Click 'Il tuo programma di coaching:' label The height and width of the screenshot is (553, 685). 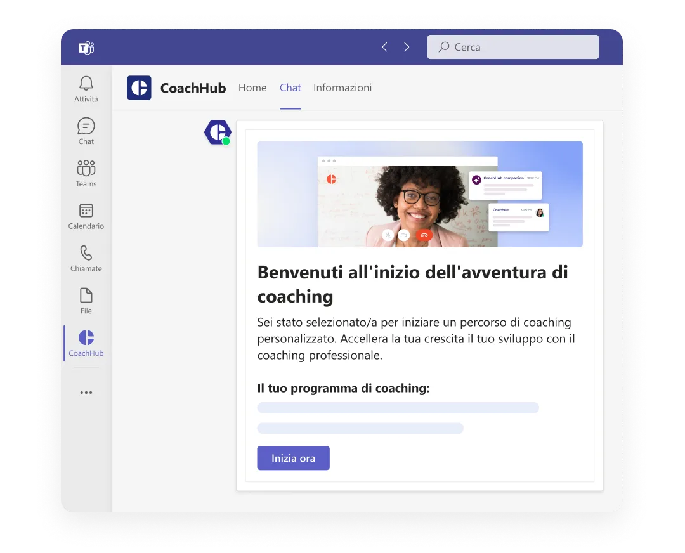343,388
